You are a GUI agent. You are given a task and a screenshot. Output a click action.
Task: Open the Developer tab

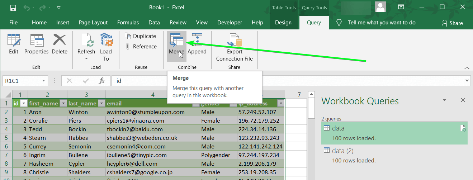(230, 23)
